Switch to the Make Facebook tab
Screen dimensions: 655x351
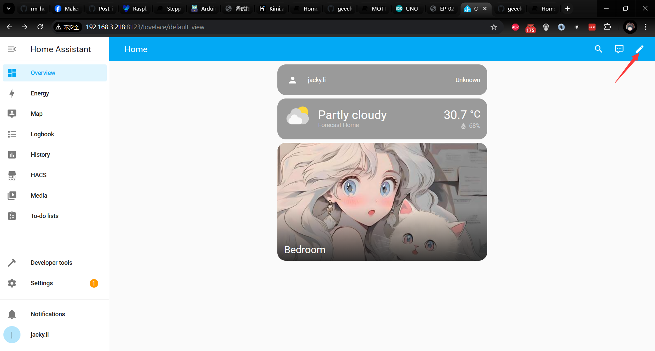67,9
